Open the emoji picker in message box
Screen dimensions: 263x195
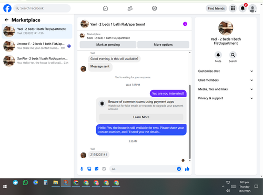(x=179, y=169)
